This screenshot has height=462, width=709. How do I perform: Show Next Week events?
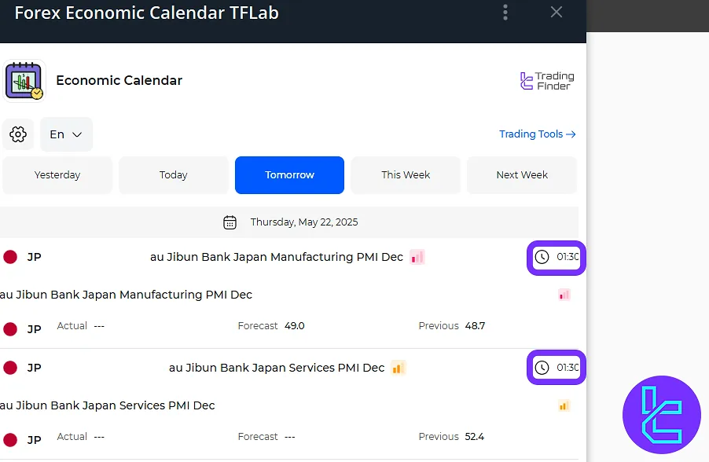click(x=522, y=175)
